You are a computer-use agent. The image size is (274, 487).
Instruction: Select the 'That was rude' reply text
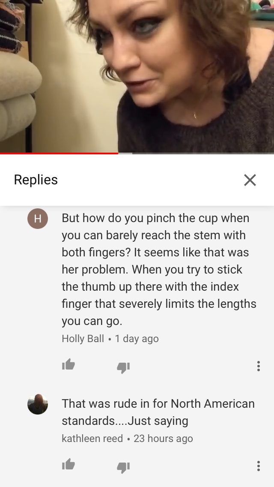click(158, 412)
